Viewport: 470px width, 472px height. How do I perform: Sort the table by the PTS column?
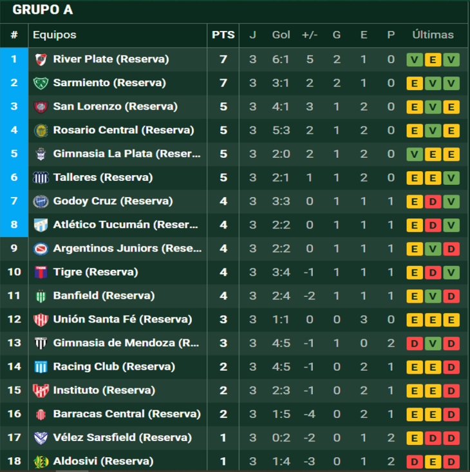223,35
